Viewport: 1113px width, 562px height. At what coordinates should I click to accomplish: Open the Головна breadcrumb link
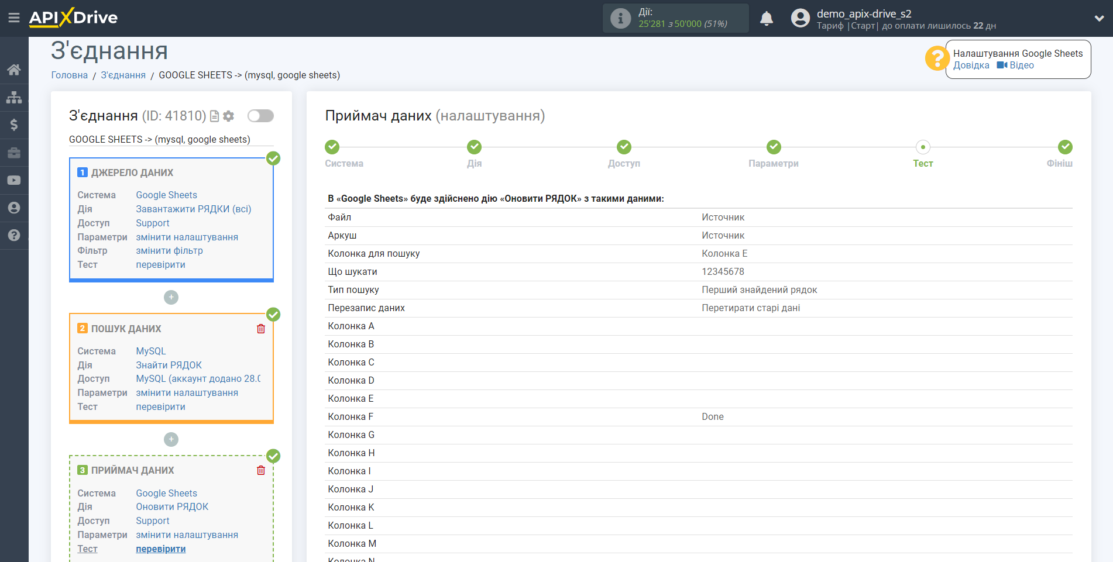pyautogui.click(x=70, y=75)
